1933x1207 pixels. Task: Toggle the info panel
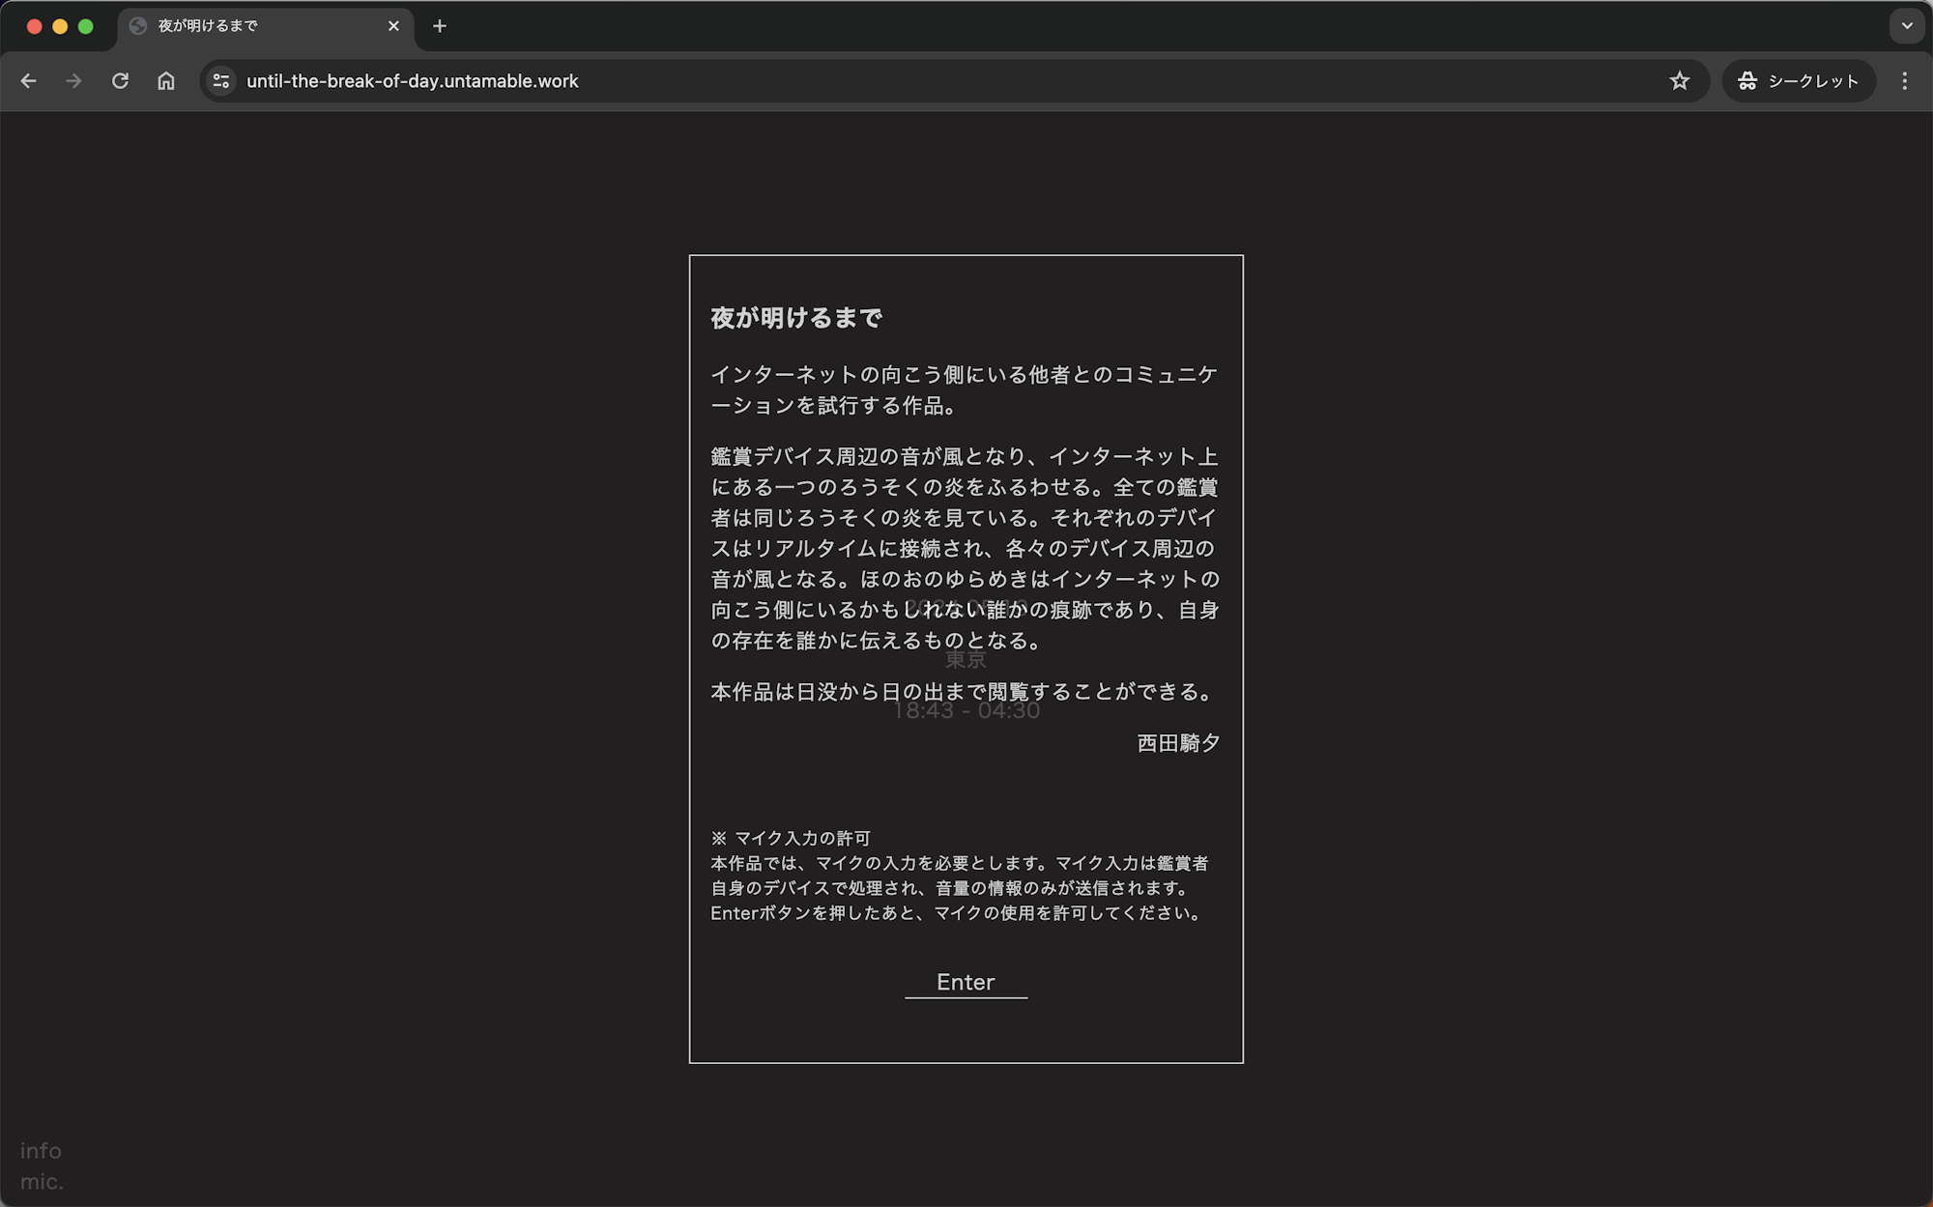[41, 1151]
